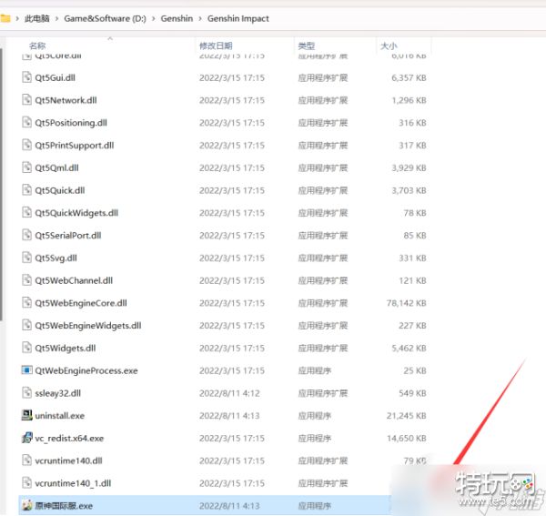Select file name Qt5SerialPort.dll
The height and width of the screenshot is (516, 546).
click(68, 236)
